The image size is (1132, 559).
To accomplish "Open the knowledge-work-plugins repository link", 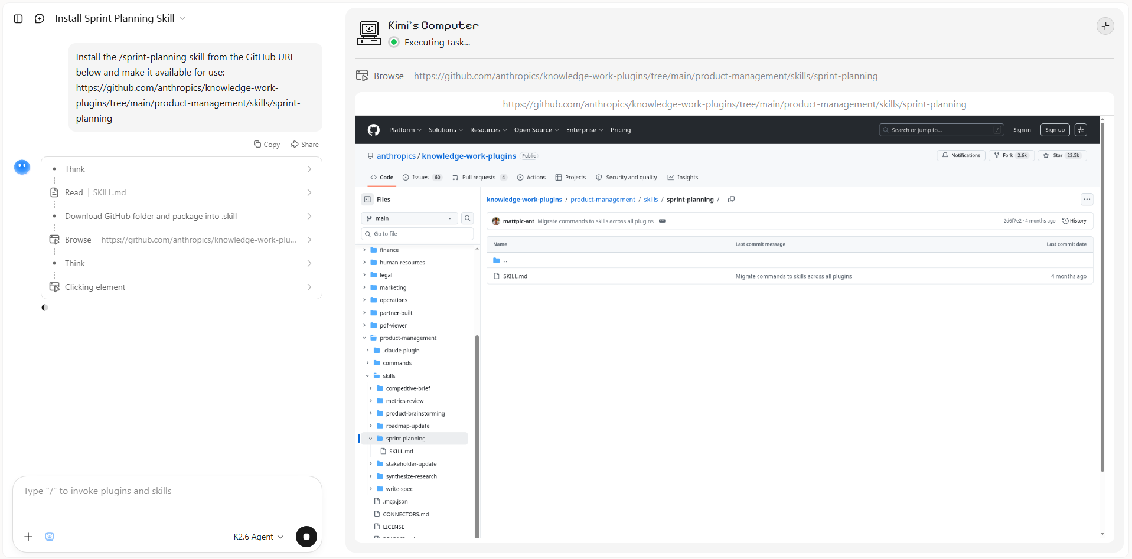I will coord(469,156).
